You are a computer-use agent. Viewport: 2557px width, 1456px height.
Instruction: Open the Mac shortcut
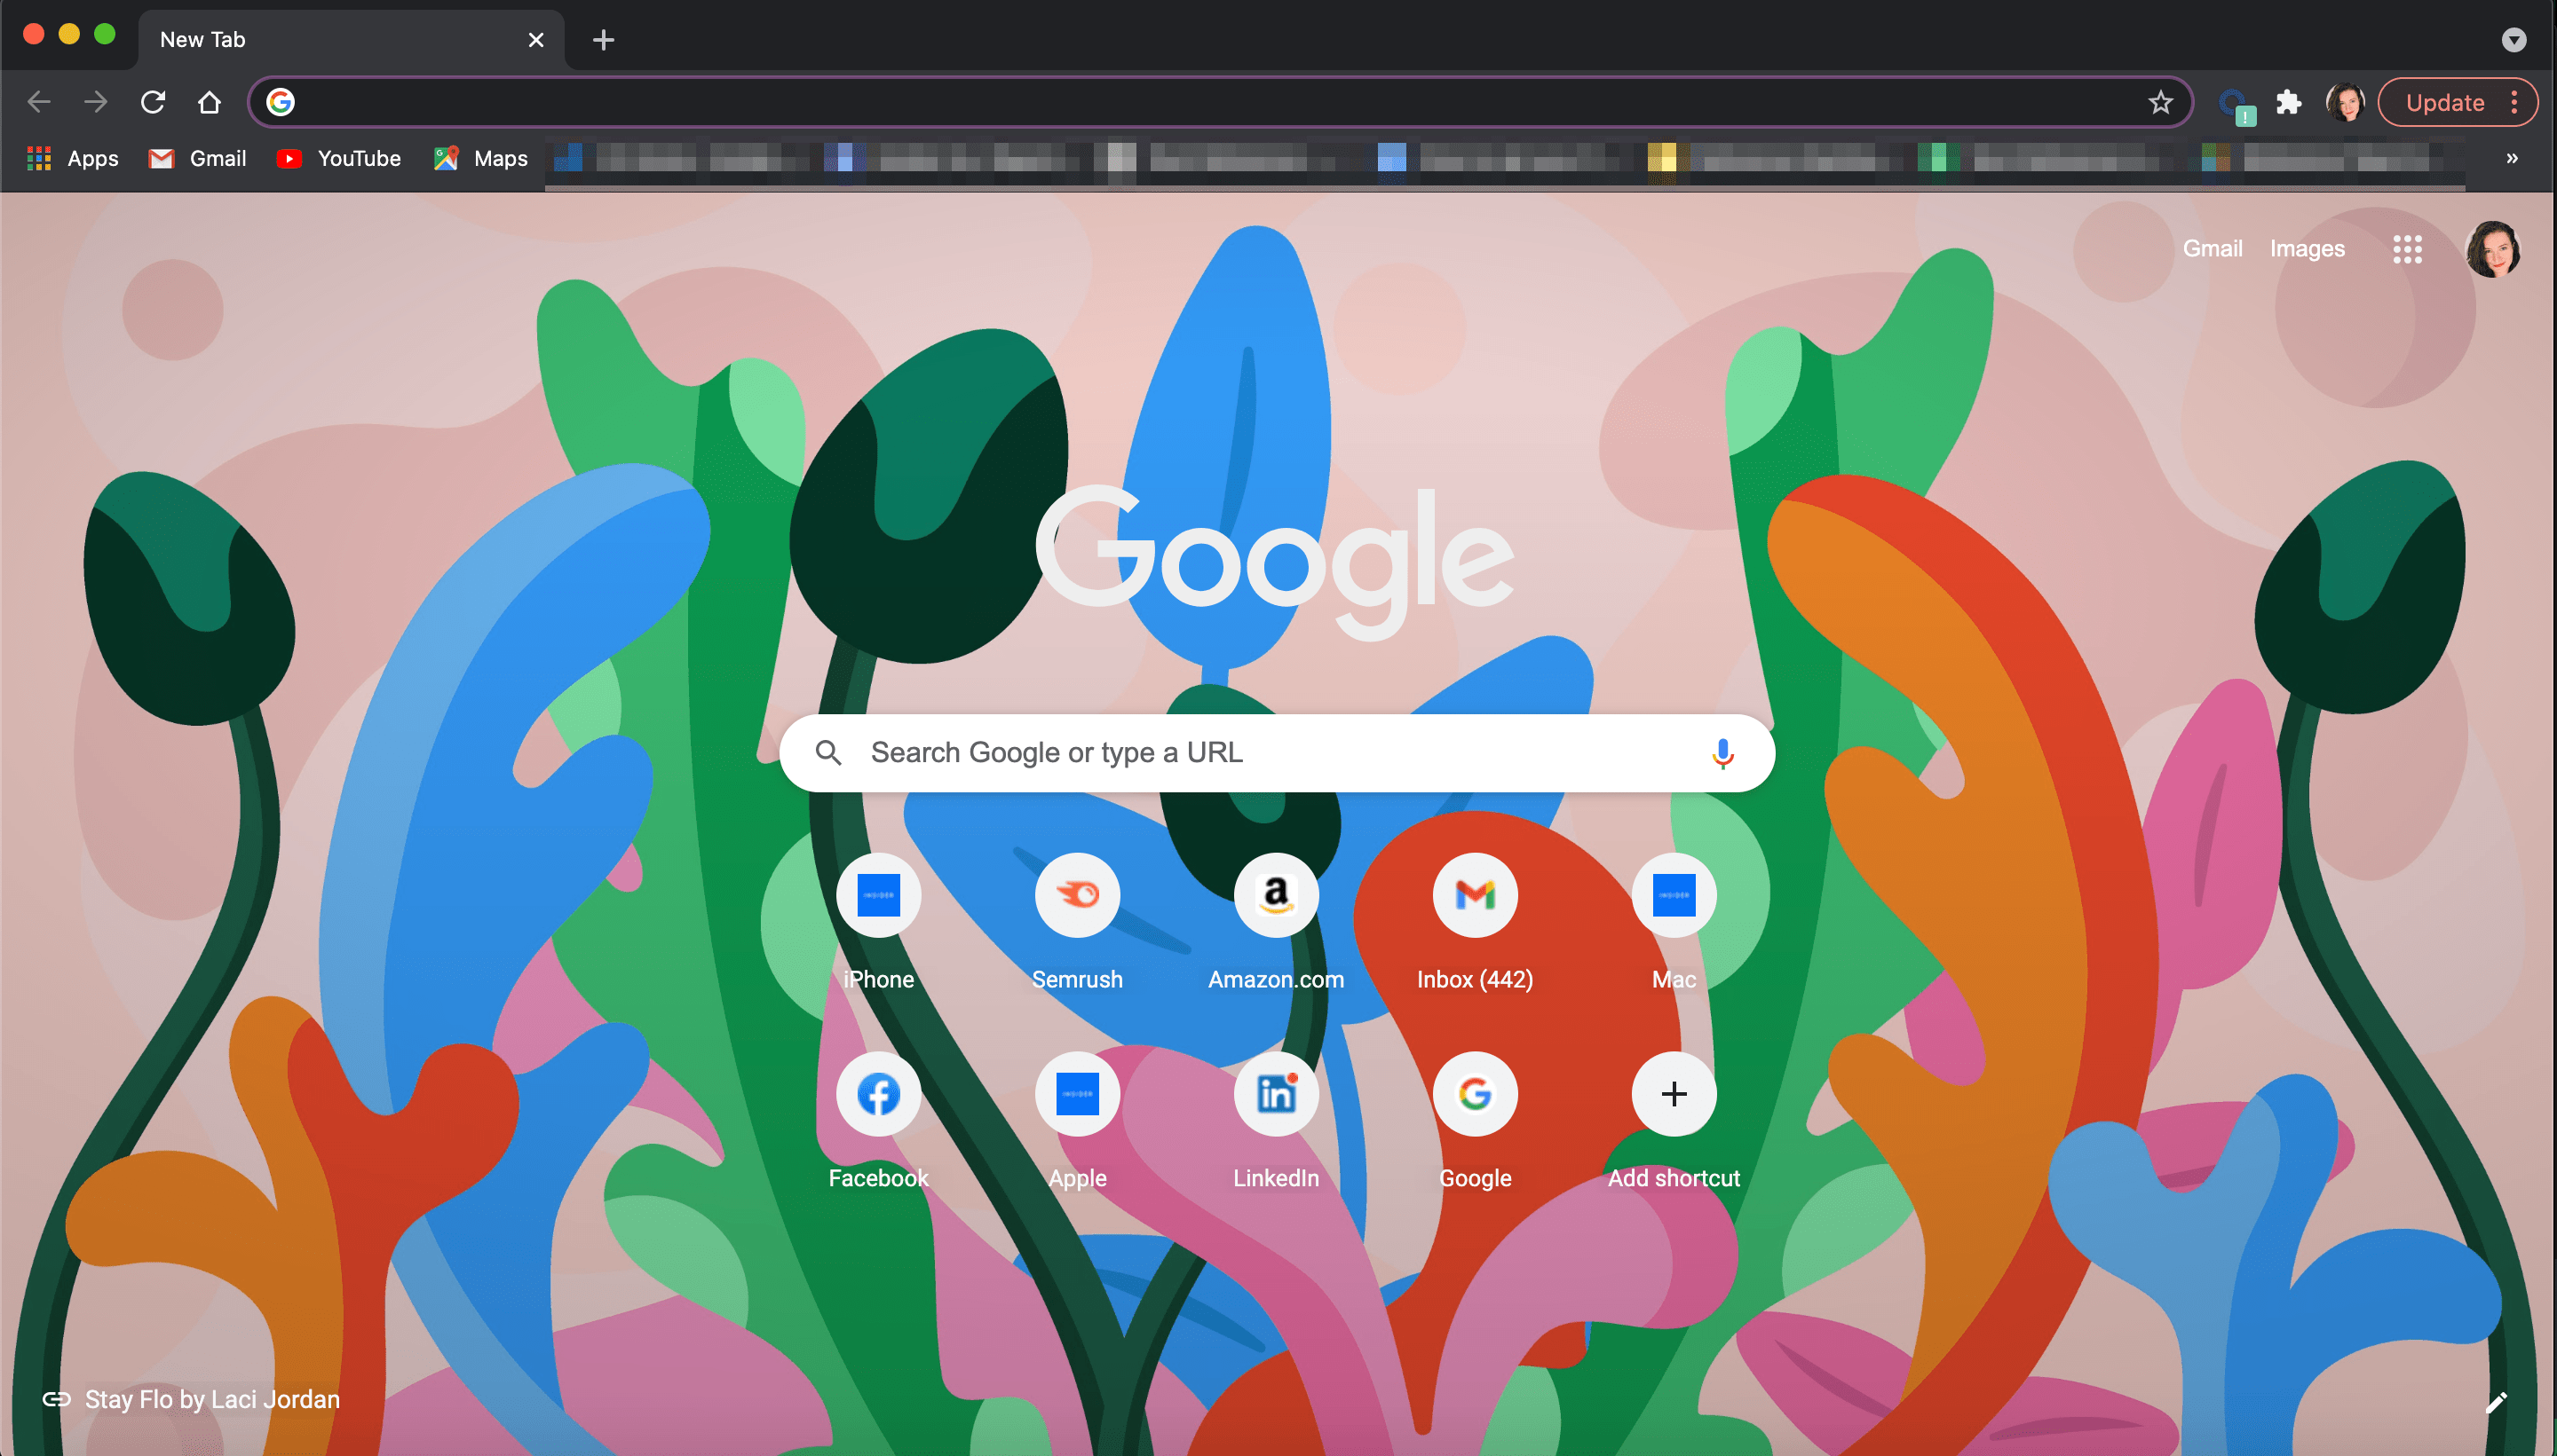[x=1674, y=922]
